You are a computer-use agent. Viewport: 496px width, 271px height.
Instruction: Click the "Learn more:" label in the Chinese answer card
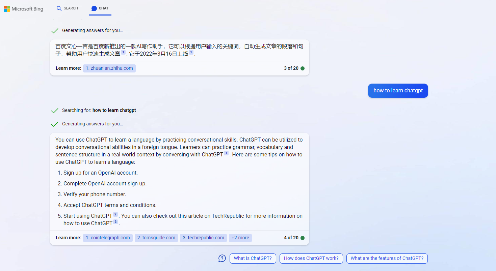pos(69,68)
